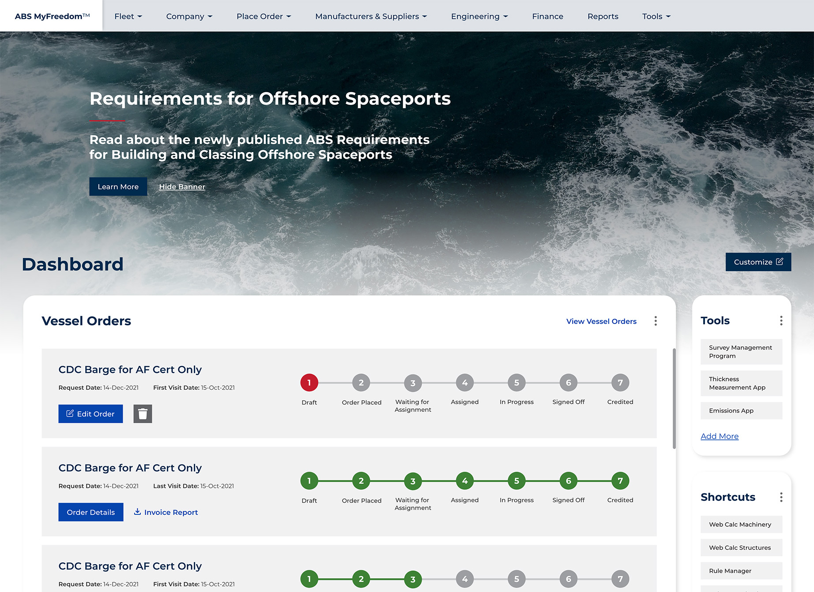Click the Dashboard heading
814x592 pixels.
point(72,264)
